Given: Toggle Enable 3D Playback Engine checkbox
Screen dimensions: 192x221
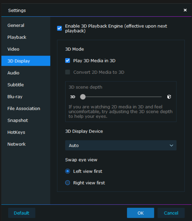Looking at the screenshot, I should [x=60, y=28].
